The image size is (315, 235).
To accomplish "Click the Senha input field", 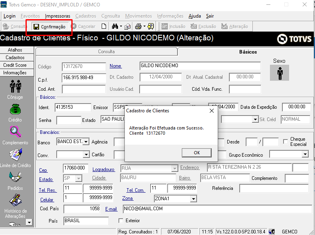I will (x=69, y=120).
